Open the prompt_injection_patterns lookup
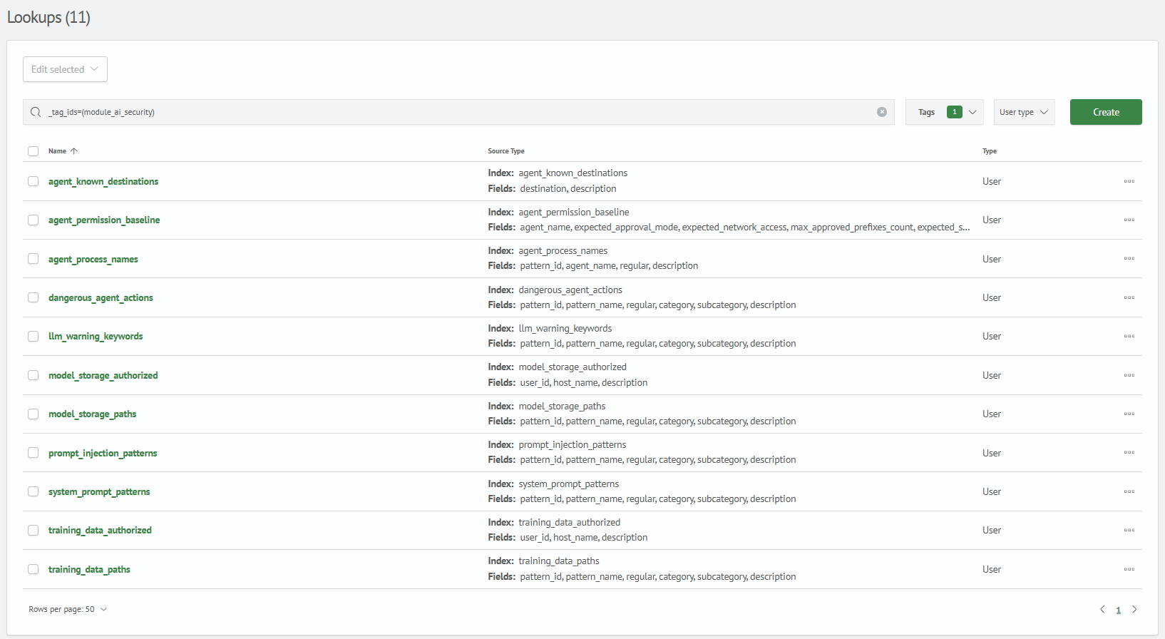This screenshot has height=639, width=1165. [x=103, y=453]
